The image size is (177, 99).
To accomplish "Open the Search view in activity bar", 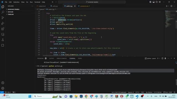I will tap(3, 12).
